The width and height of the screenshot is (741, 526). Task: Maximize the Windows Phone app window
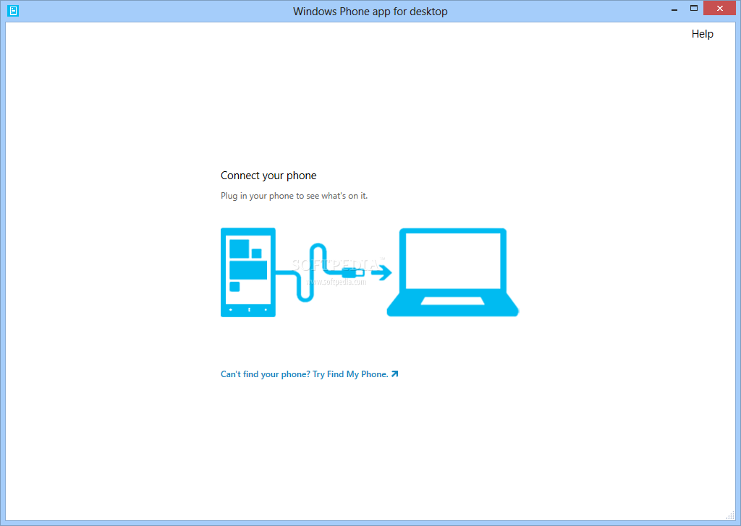(694, 8)
